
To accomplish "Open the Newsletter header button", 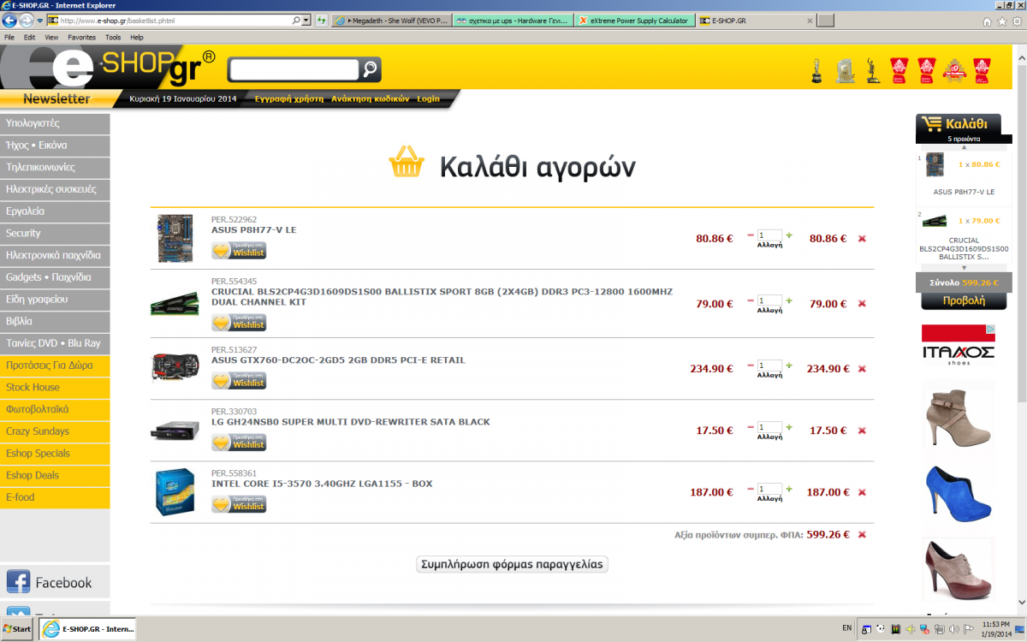I will tap(56, 98).
